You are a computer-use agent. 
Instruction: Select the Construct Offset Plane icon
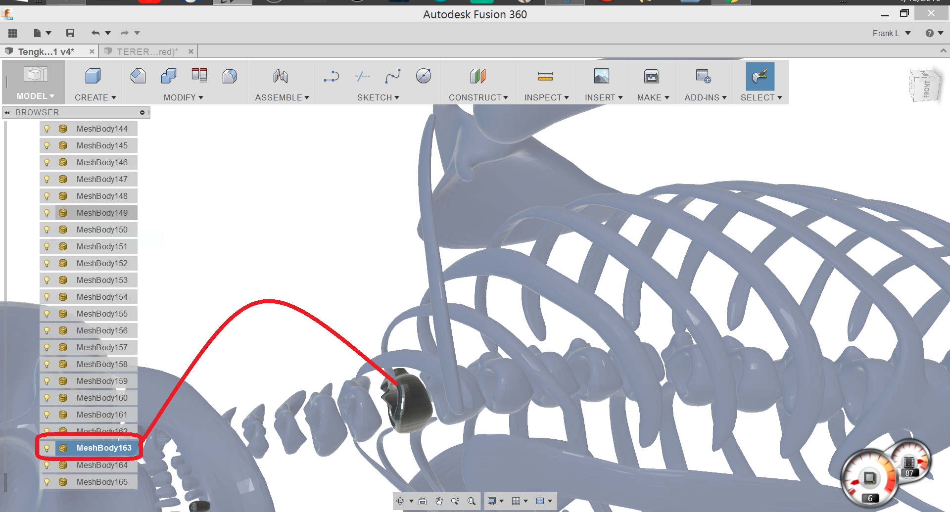478,76
